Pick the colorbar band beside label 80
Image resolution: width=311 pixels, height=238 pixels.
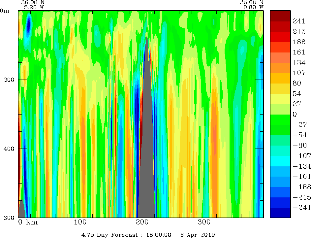point(280,78)
